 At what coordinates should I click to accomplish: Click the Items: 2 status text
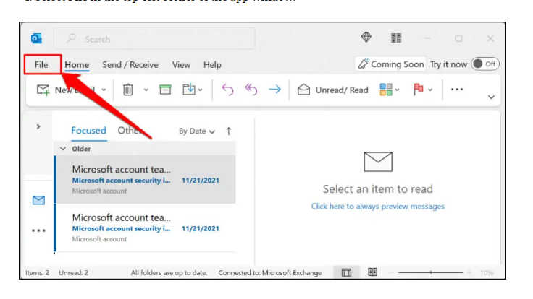37,272
